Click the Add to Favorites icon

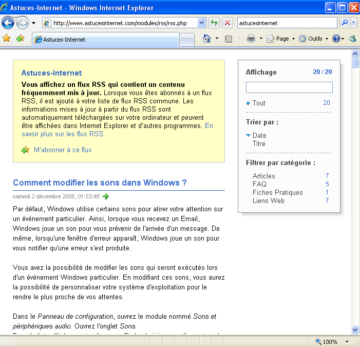click(x=21, y=39)
